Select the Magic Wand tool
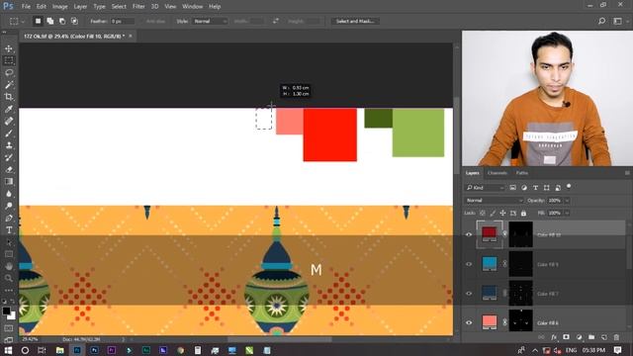 pyautogui.click(x=9, y=85)
